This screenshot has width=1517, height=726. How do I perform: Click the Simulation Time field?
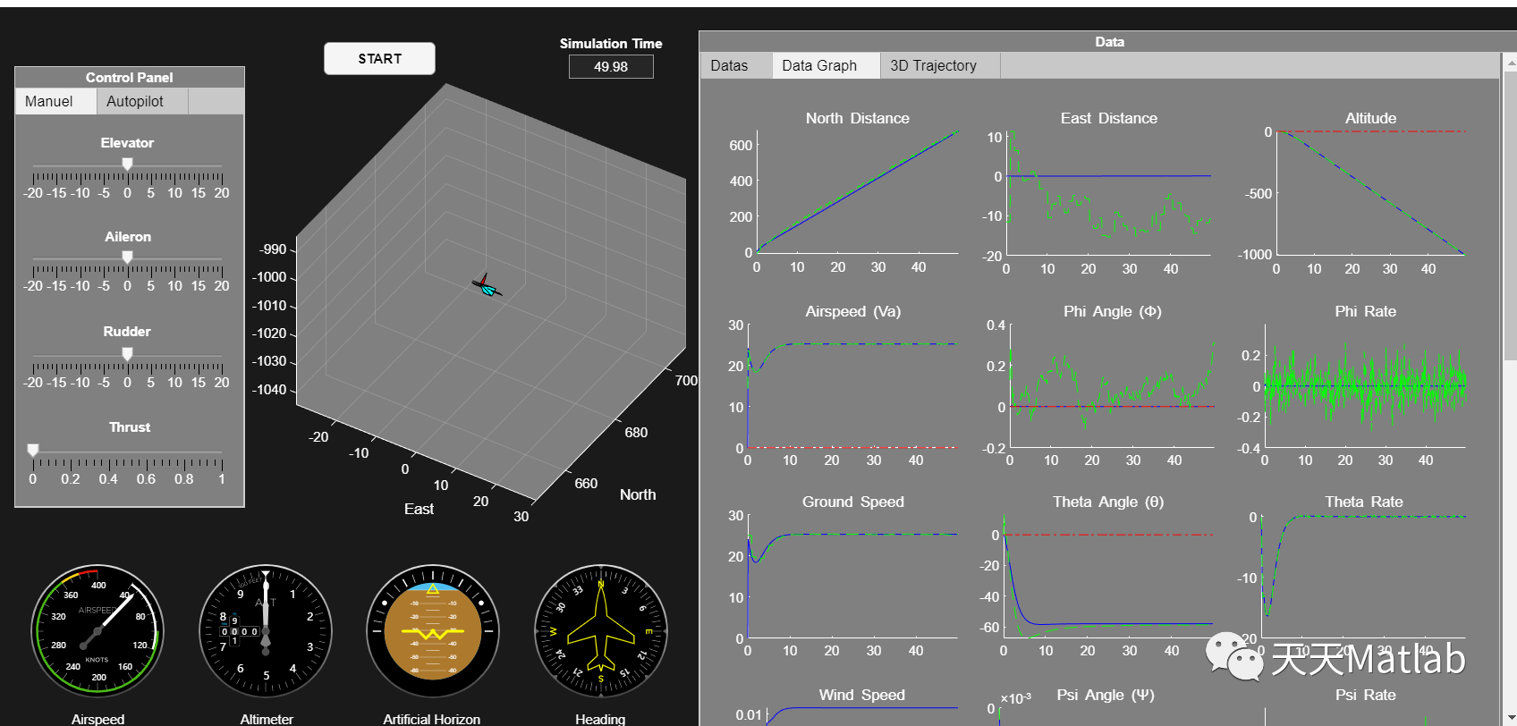pos(611,67)
